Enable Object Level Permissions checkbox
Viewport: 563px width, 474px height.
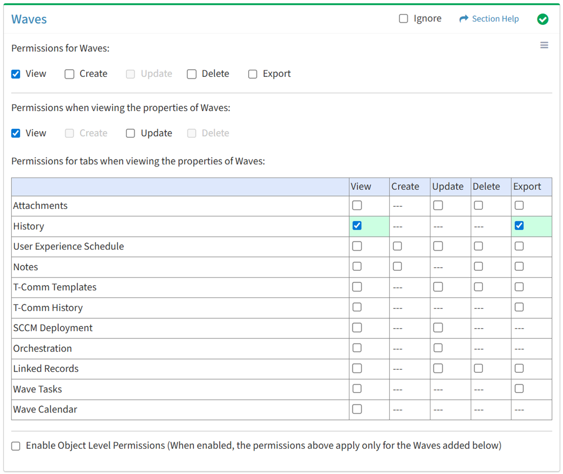tap(16, 446)
